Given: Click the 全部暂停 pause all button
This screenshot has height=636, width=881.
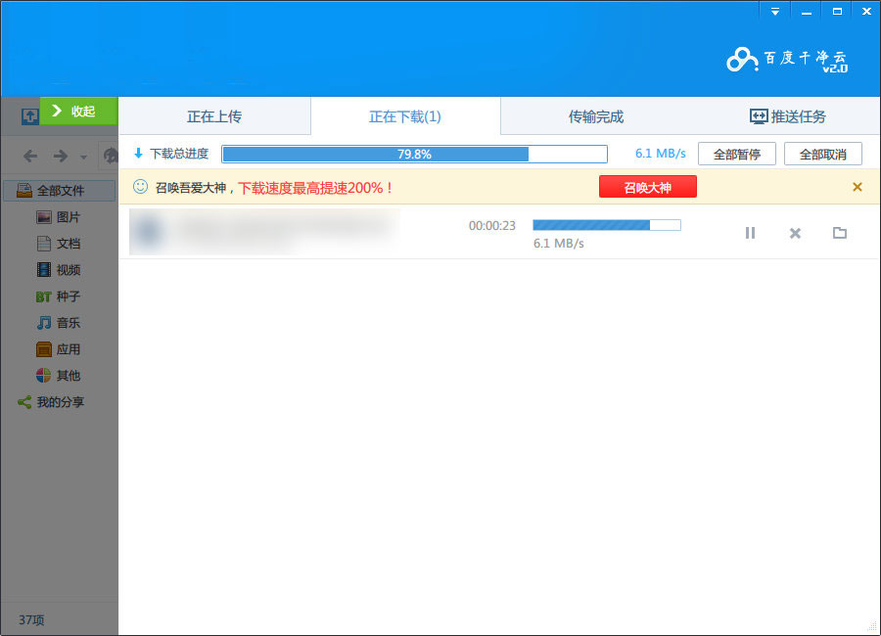Looking at the screenshot, I should [x=736, y=154].
